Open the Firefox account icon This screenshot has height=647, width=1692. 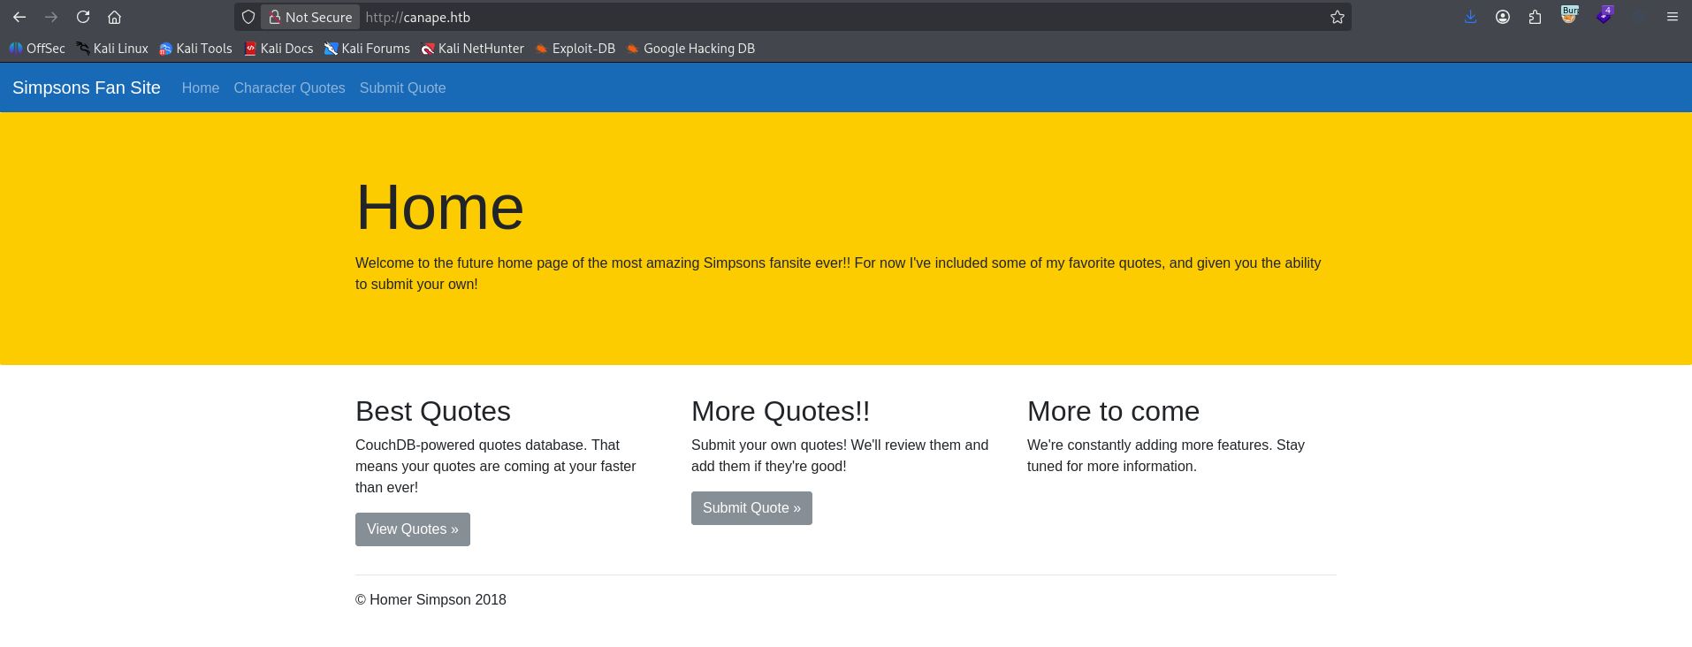[1503, 17]
